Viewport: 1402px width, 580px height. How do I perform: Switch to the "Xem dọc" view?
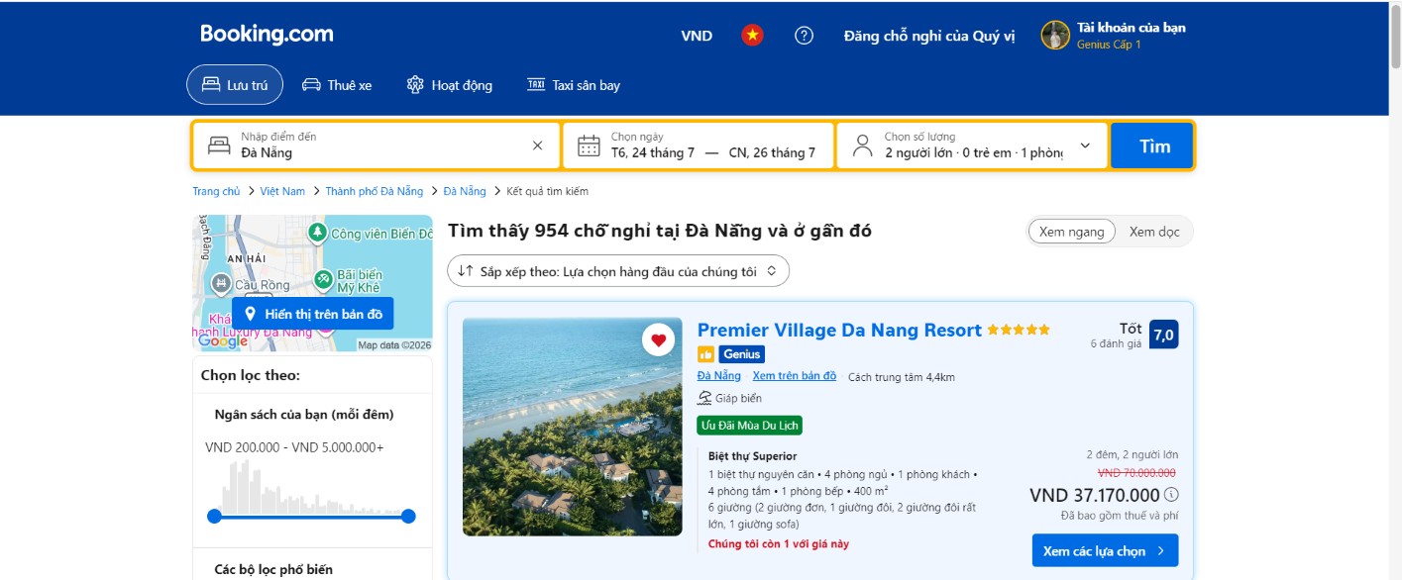click(x=1154, y=232)
